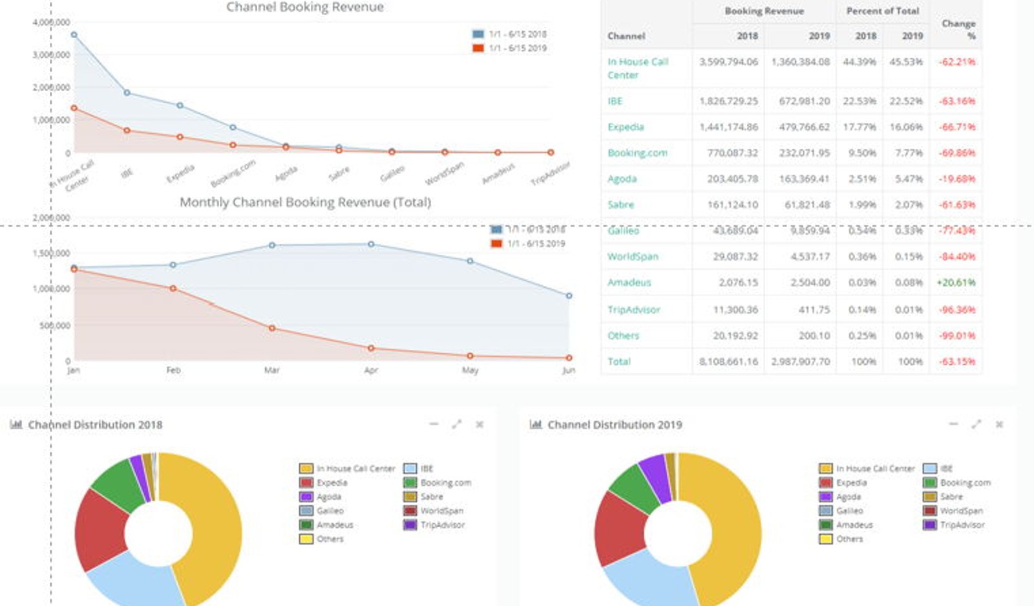Image resolution: width=1034 pixels, height=606 pixels.
Task: Open the IBE channel link
Action: coord(615,101)
